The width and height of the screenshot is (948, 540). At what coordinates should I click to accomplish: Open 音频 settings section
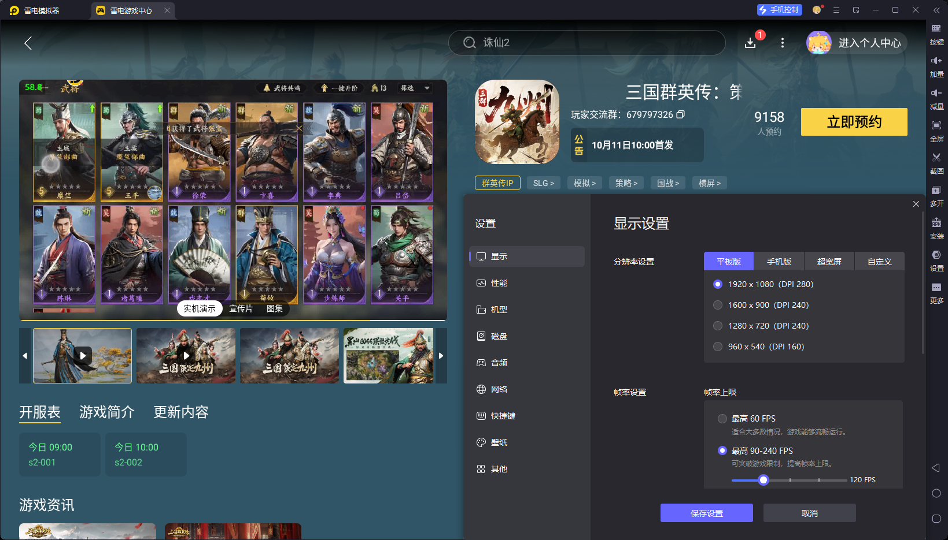click(527, 363)
